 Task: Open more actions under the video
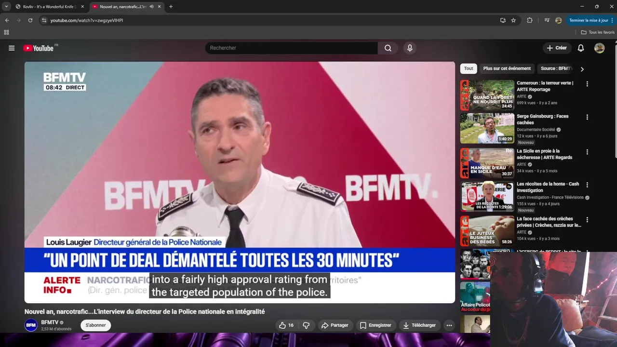pyautogui.click(x=449, y=325)
